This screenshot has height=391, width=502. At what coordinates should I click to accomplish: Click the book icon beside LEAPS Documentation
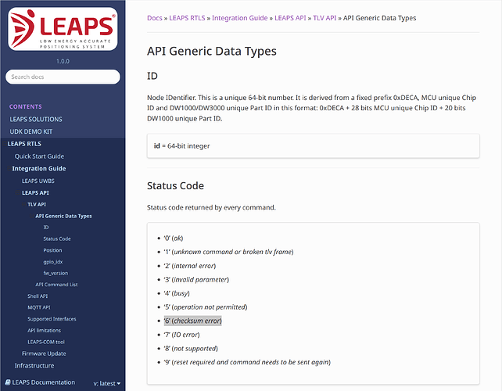click(x=9, y=382)
